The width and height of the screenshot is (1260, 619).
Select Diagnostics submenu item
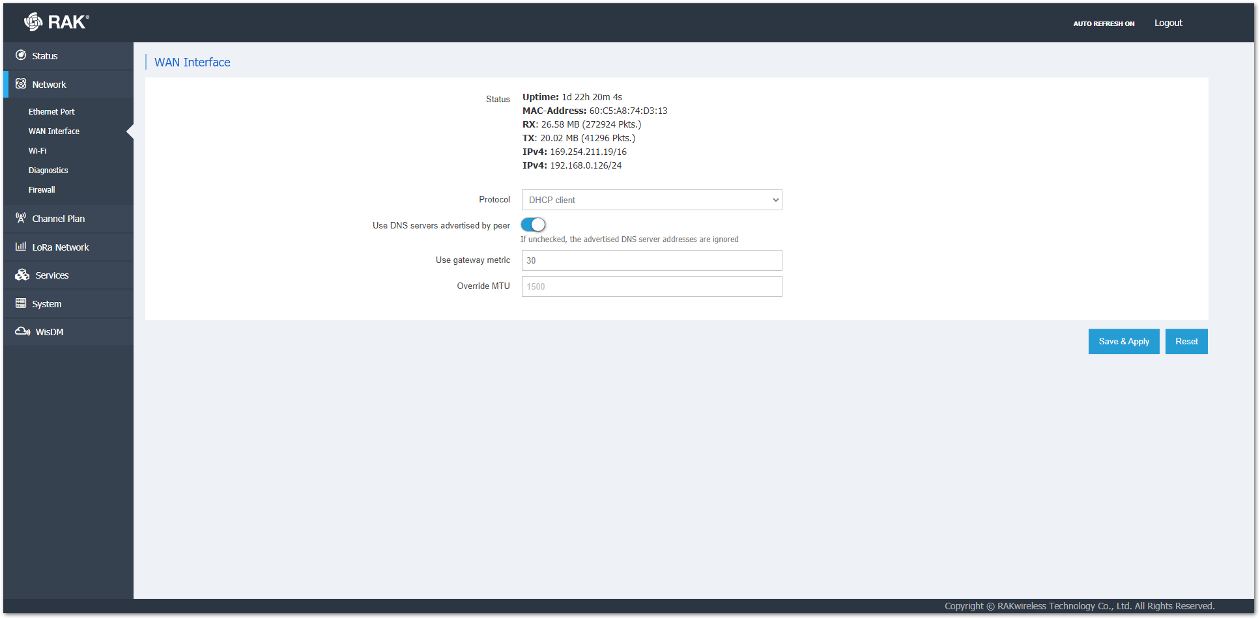pos(48,171)
